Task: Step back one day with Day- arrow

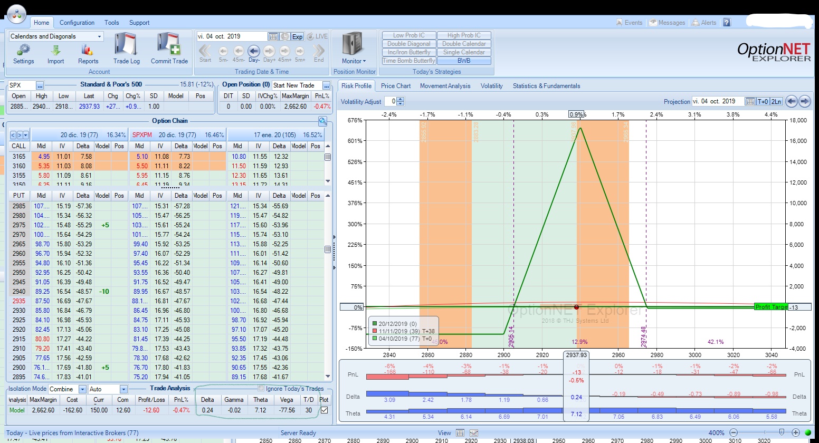Action: tap(254, 51)
